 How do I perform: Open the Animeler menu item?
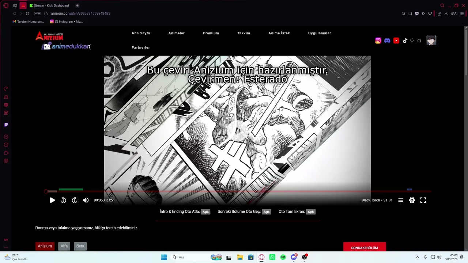[x=176, y=33]
